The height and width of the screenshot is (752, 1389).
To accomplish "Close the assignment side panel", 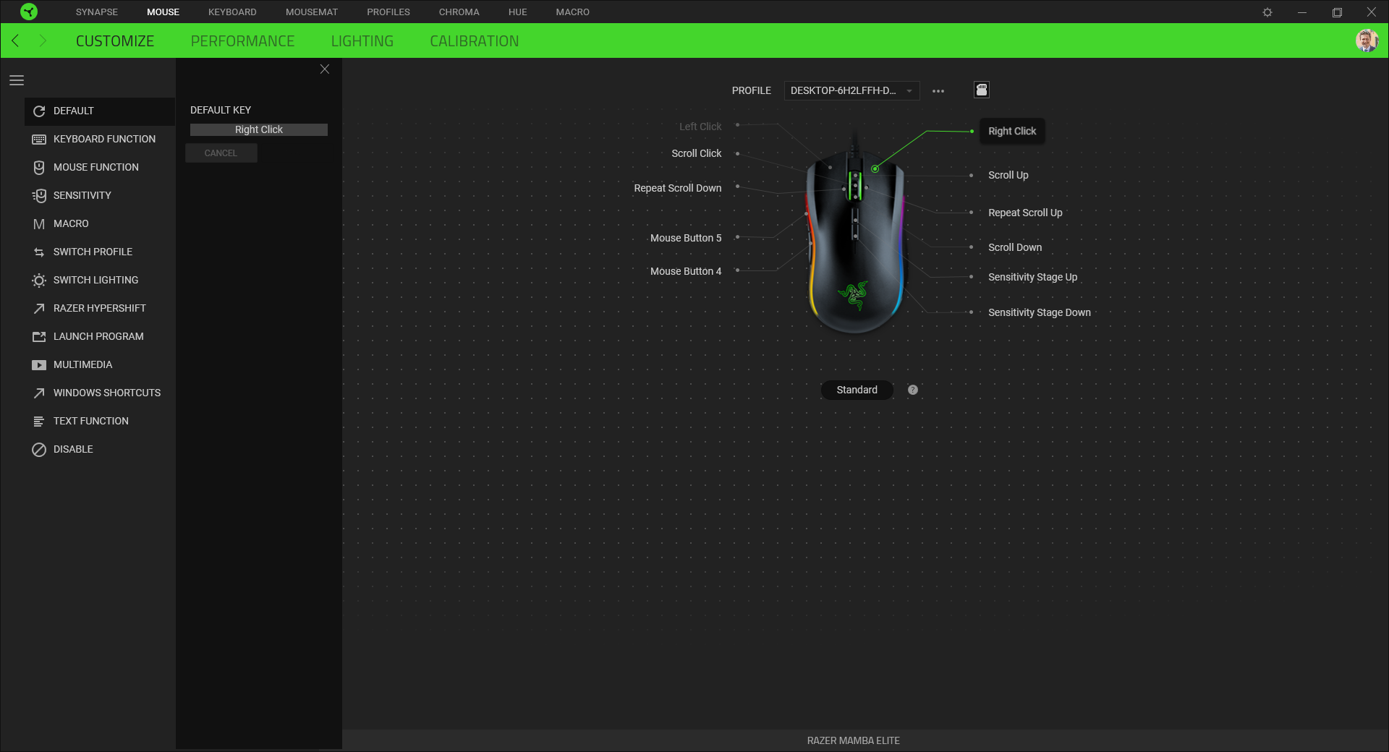I will (x=325, y=69).
